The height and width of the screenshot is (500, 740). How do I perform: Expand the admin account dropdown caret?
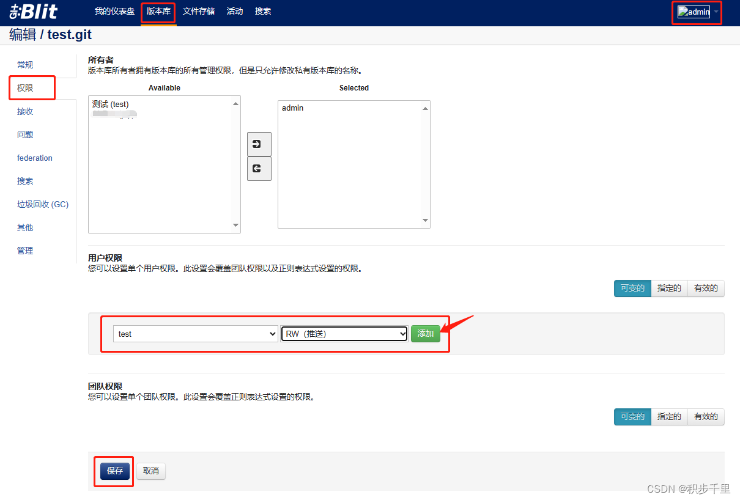point(716,12)
